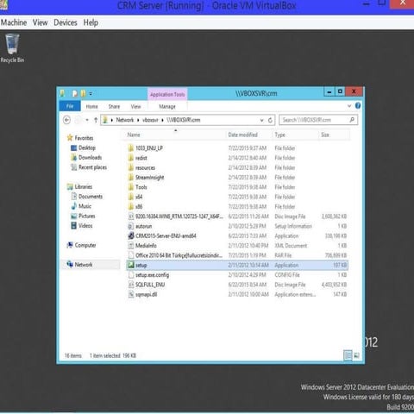
Task: Open the recent locations dropdown arrow
Action: pyautogui.click(x=87, y=120)
